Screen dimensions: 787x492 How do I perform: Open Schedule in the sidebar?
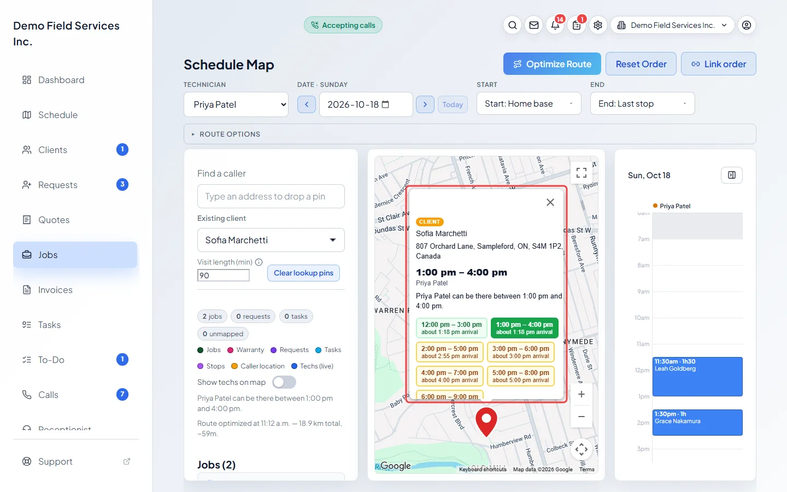(75, 115)
